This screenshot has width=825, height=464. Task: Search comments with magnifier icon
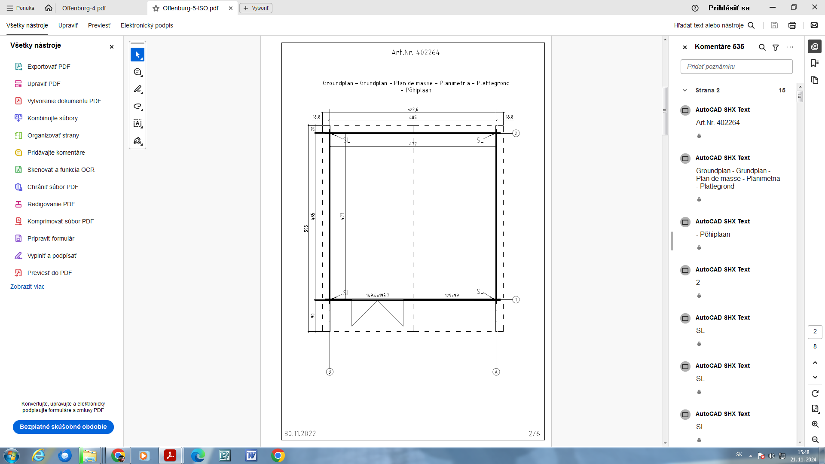click(x=762, y=47)
